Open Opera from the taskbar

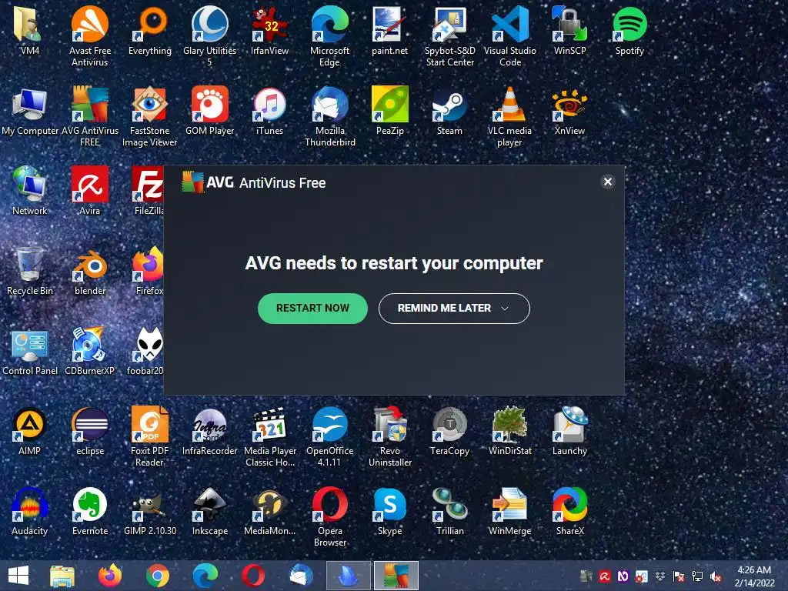pyautogui.click(x=252, y=576)
